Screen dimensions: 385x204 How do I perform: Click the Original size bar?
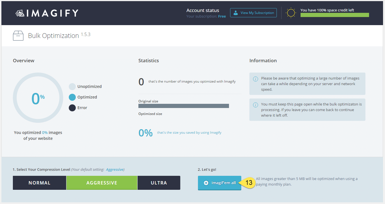tap(184, 106)
